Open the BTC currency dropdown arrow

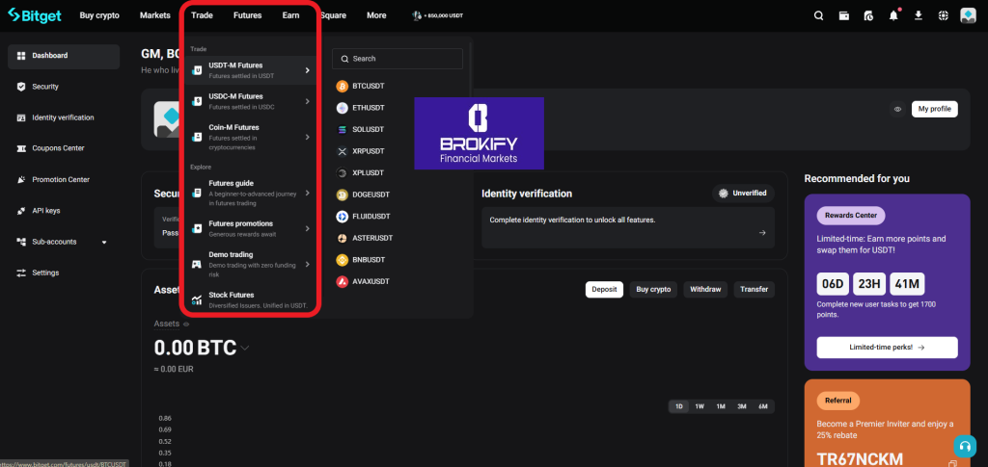pos(246,348)
